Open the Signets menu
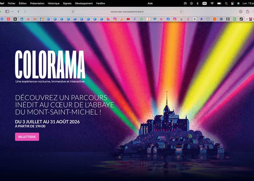Viewport: 254px width, 181px height. point(67,3)
